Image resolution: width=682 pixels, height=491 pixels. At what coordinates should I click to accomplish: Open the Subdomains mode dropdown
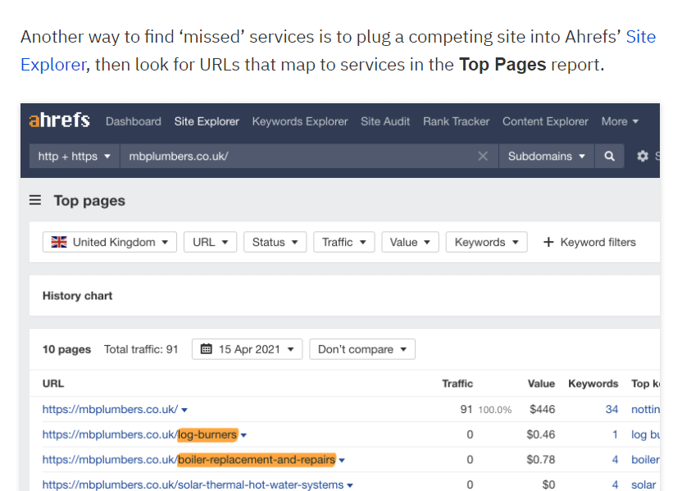546,156
